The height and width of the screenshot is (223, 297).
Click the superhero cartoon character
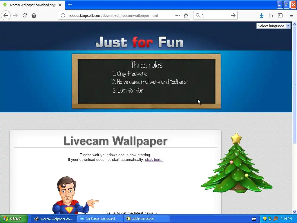[x=75, y=195]
